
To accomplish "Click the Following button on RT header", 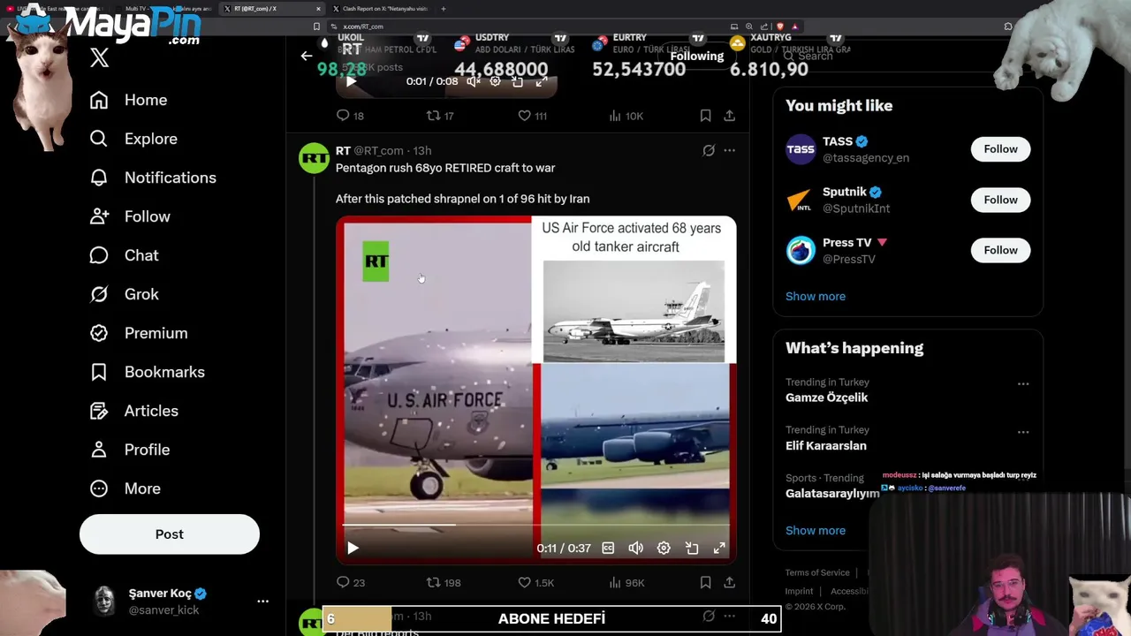I will 696,56.
